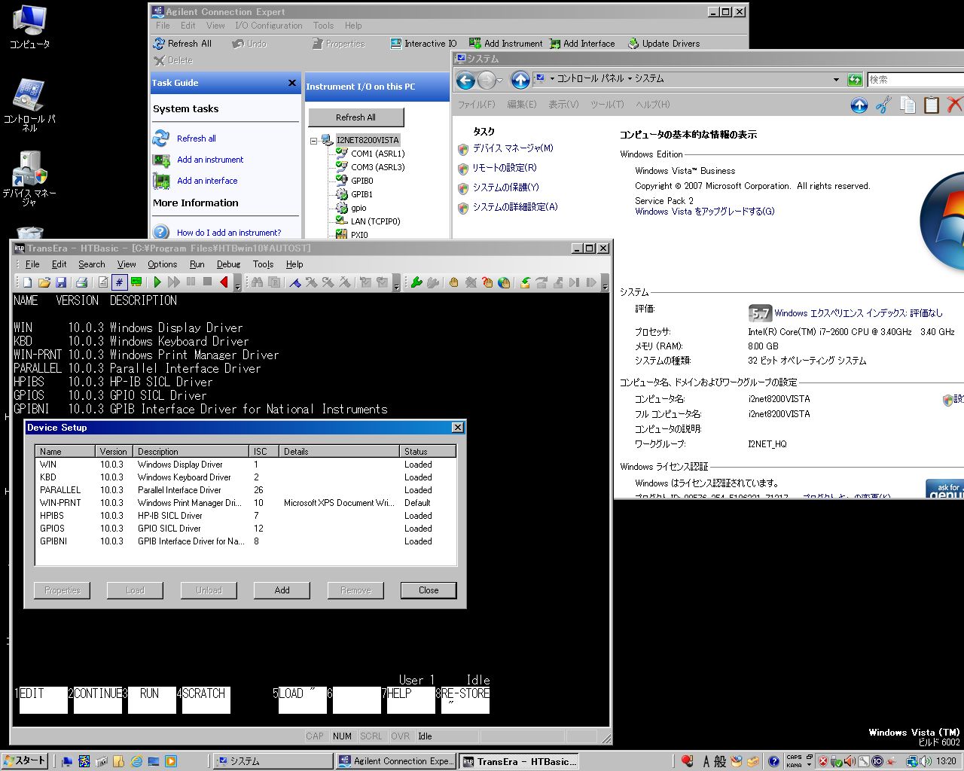Click the hand breakpoint icon in HTBasic

coord(453,282)
